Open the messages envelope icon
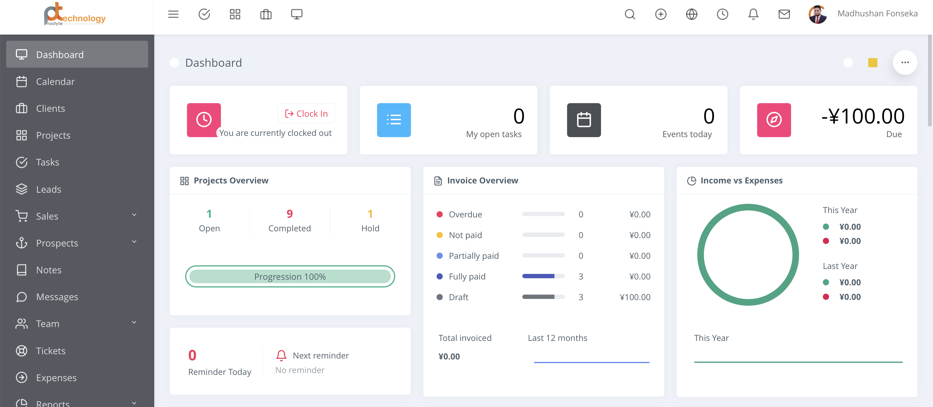The image size is (933, 407). 784,14
